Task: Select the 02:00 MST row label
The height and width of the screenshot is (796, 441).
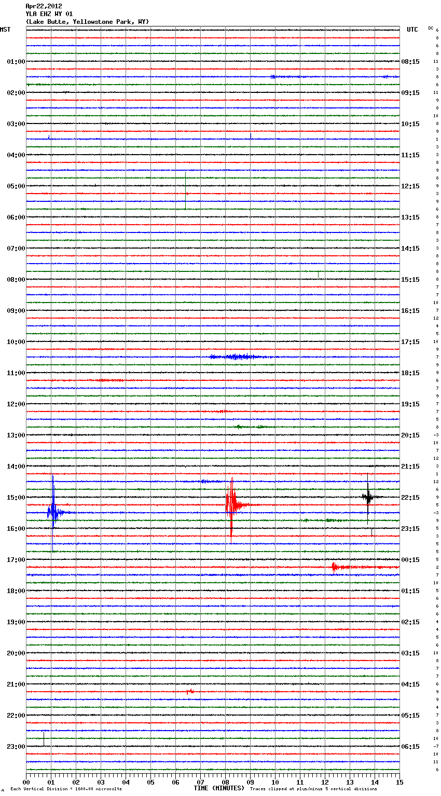Action: click(x=16, y=93)
